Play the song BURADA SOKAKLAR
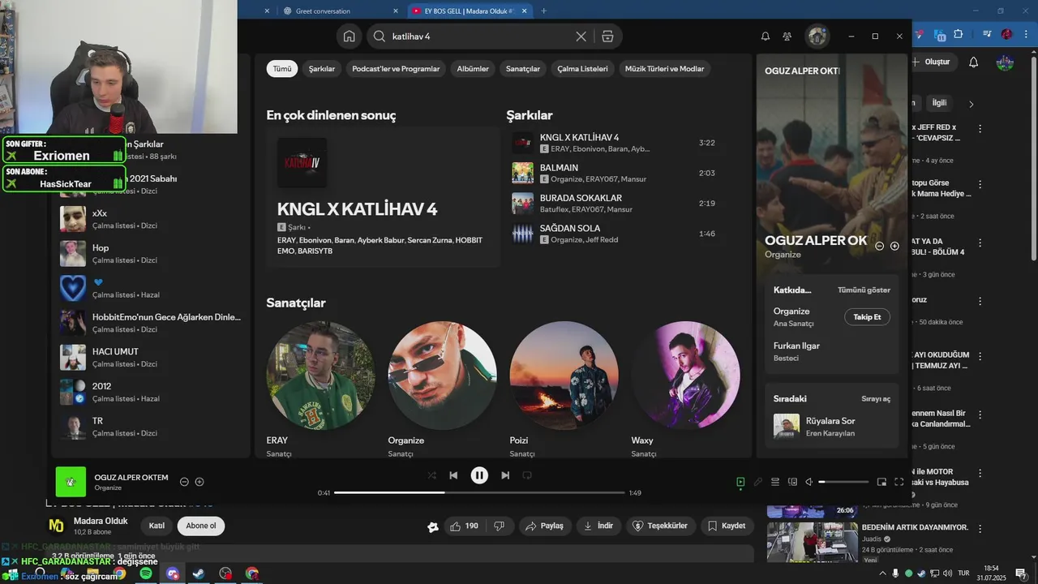Image resolution: width=1038 pixels, height=584 pixels. tap(613, 204)
